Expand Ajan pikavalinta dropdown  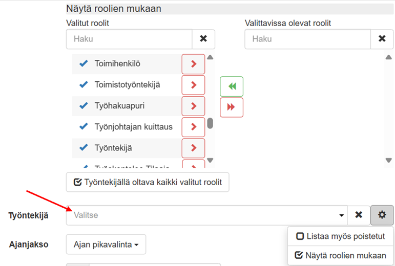[106, 245]
